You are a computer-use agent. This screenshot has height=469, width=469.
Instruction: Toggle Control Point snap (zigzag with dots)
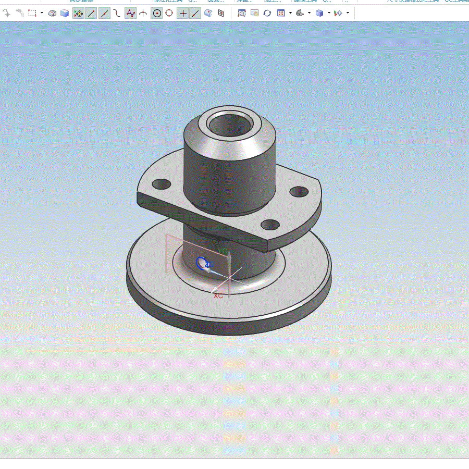tap(130, 13)
